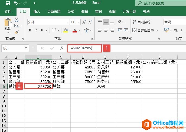Image resolution: width=186 pixels, height=132 pixels.
Task: Switch to the 公式 tab
Action: pyautogui.click(x=71, y=11)
